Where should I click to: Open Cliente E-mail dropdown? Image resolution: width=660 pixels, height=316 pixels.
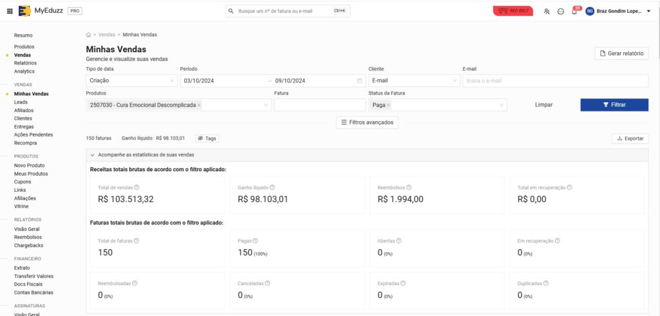click(x=414, y=80)
